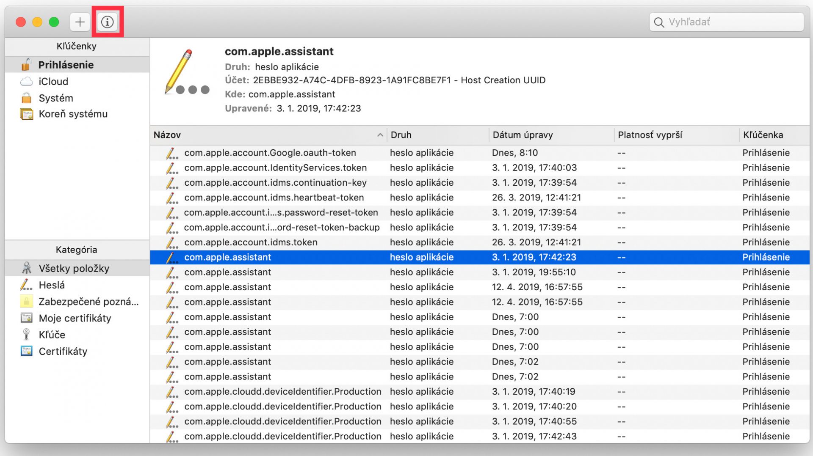Click in the Vyhľadať search field

(x=726, y=22)
